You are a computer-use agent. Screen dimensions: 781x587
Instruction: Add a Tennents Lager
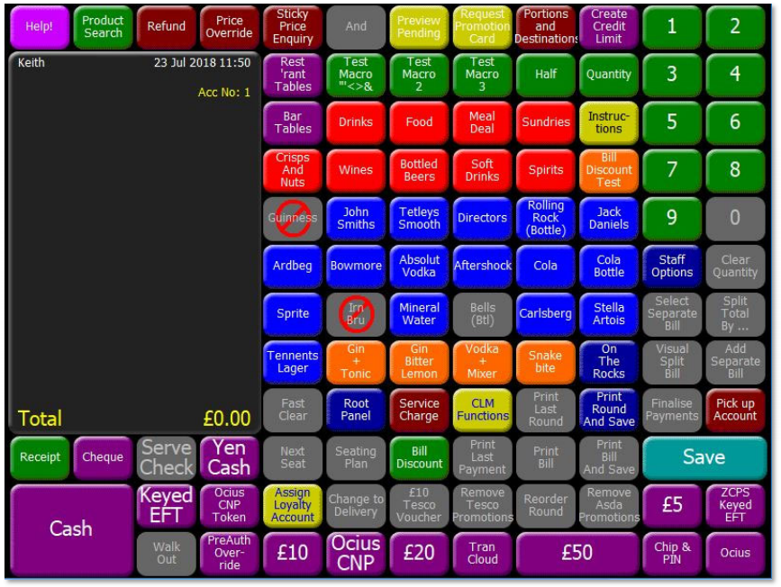[293, 361]
